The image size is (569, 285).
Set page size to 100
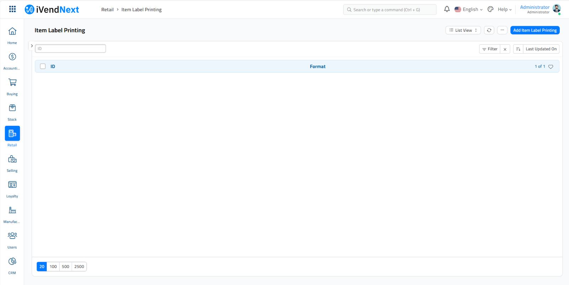pyautogui.click(x=53, y=266)
